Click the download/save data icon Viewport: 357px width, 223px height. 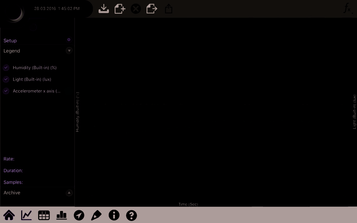[x=104, y=9]
